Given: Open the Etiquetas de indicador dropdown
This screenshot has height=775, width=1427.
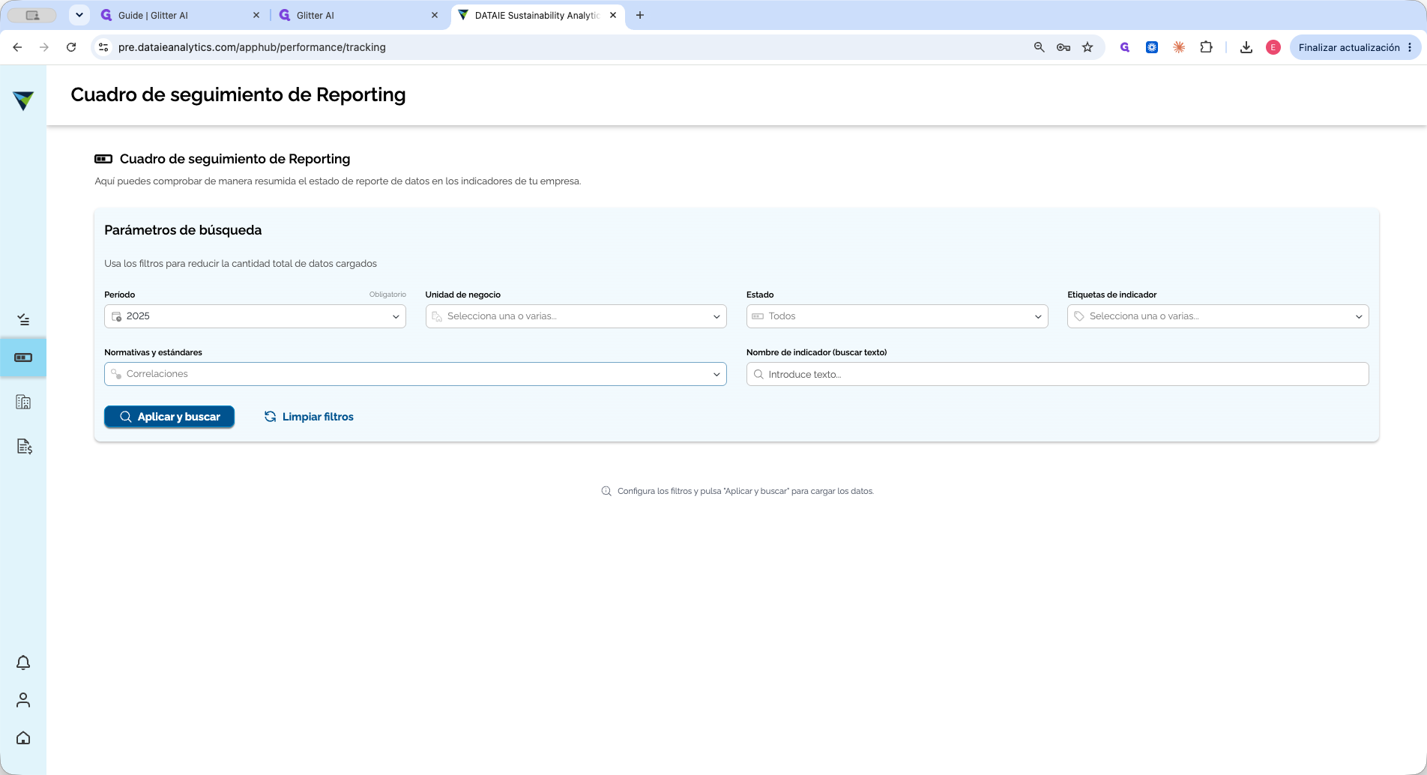Looking at the screenshot, I should [x=1218, y=316].
